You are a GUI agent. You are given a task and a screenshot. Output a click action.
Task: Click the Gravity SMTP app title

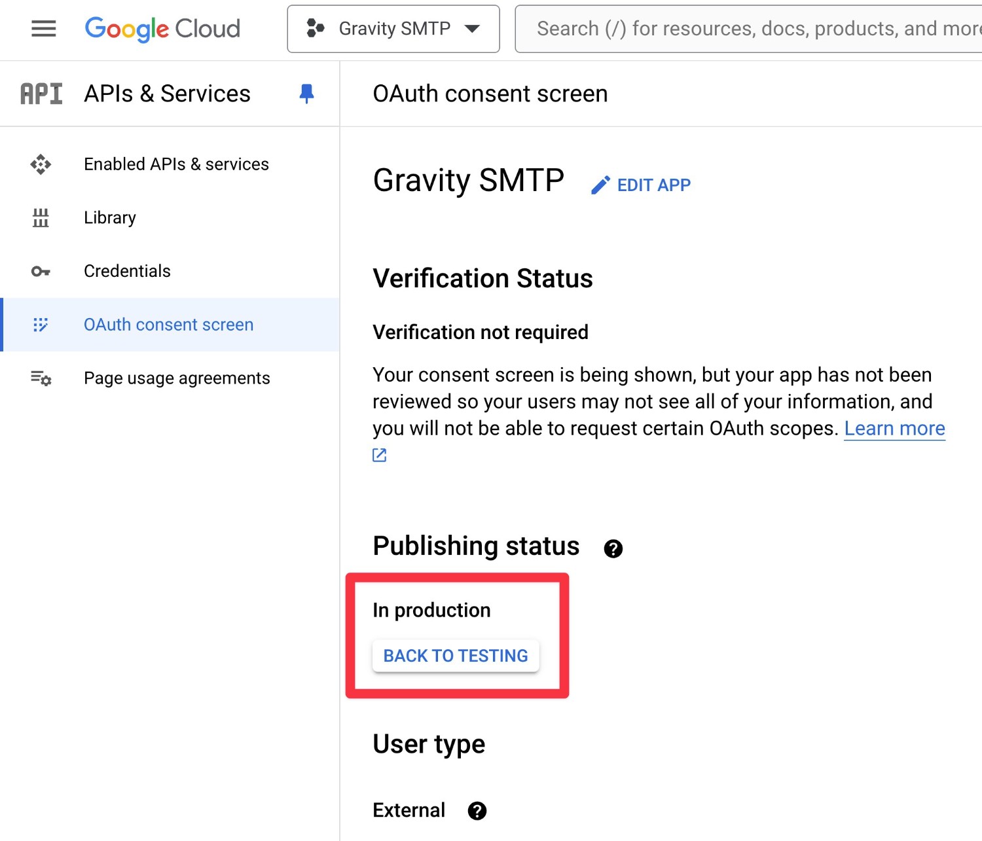click(x=469, y=180)
